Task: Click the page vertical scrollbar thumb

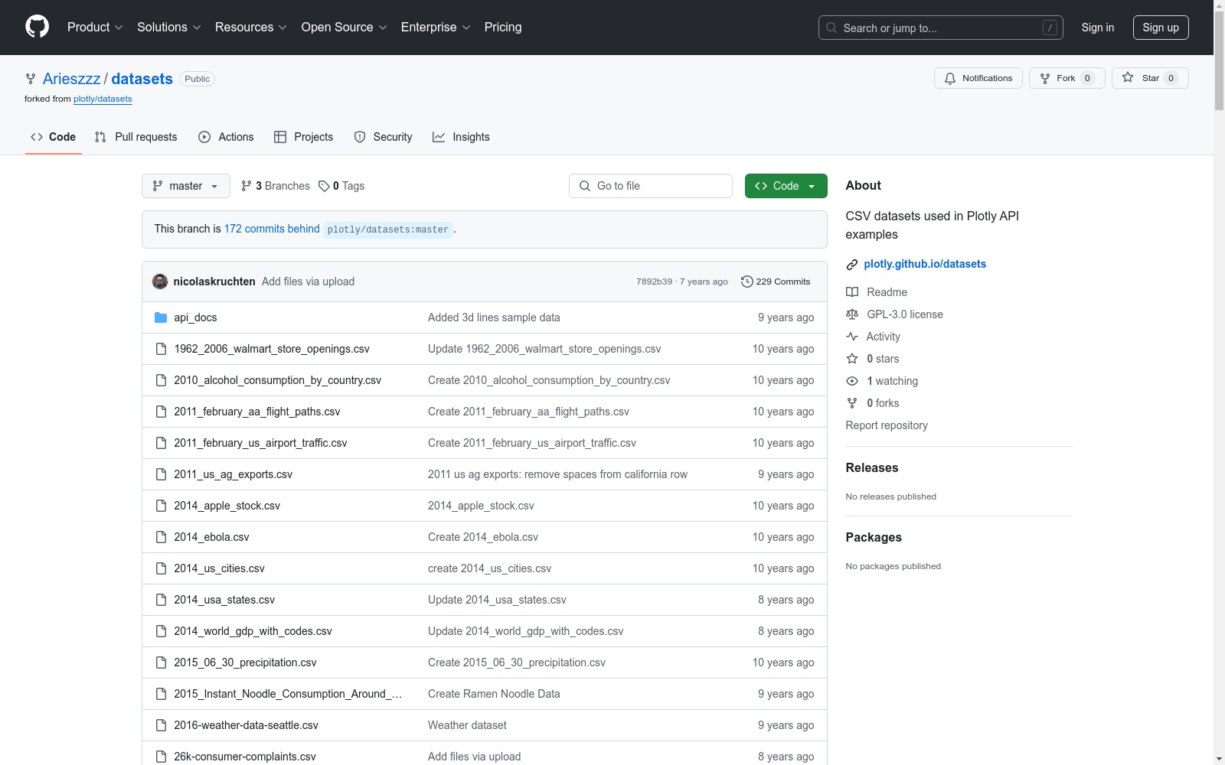Action: (x=1219, y=61)
